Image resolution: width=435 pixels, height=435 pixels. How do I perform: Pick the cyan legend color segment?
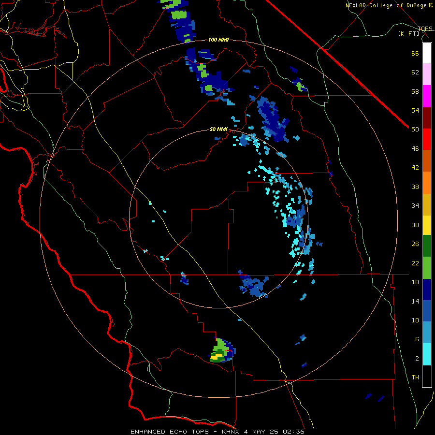click(x=427, y=355)
